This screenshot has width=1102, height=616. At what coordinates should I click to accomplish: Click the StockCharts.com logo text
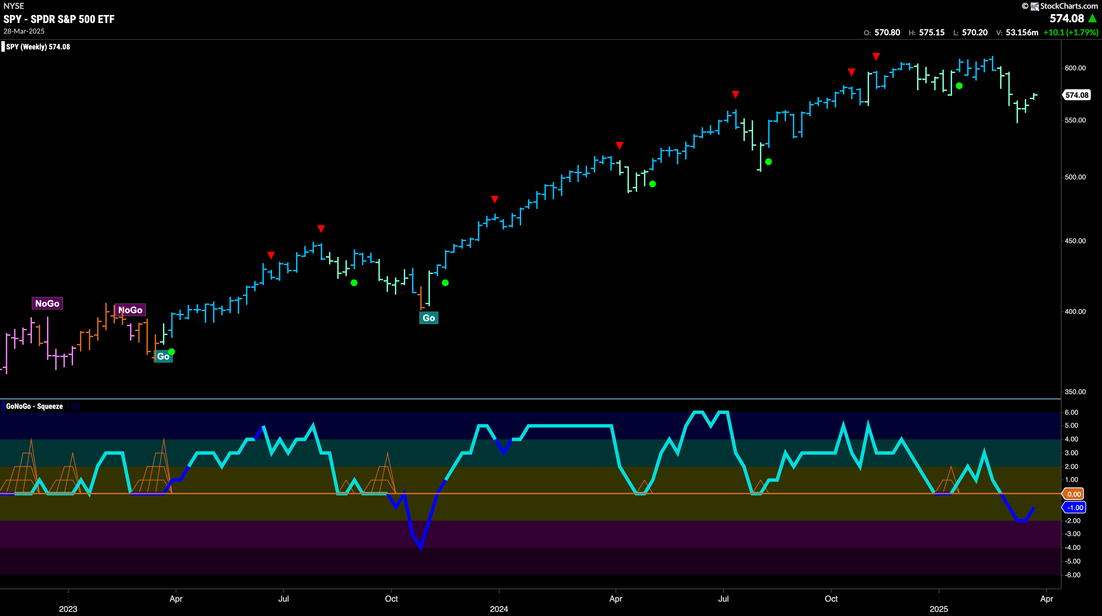[x=1069, y=6]
